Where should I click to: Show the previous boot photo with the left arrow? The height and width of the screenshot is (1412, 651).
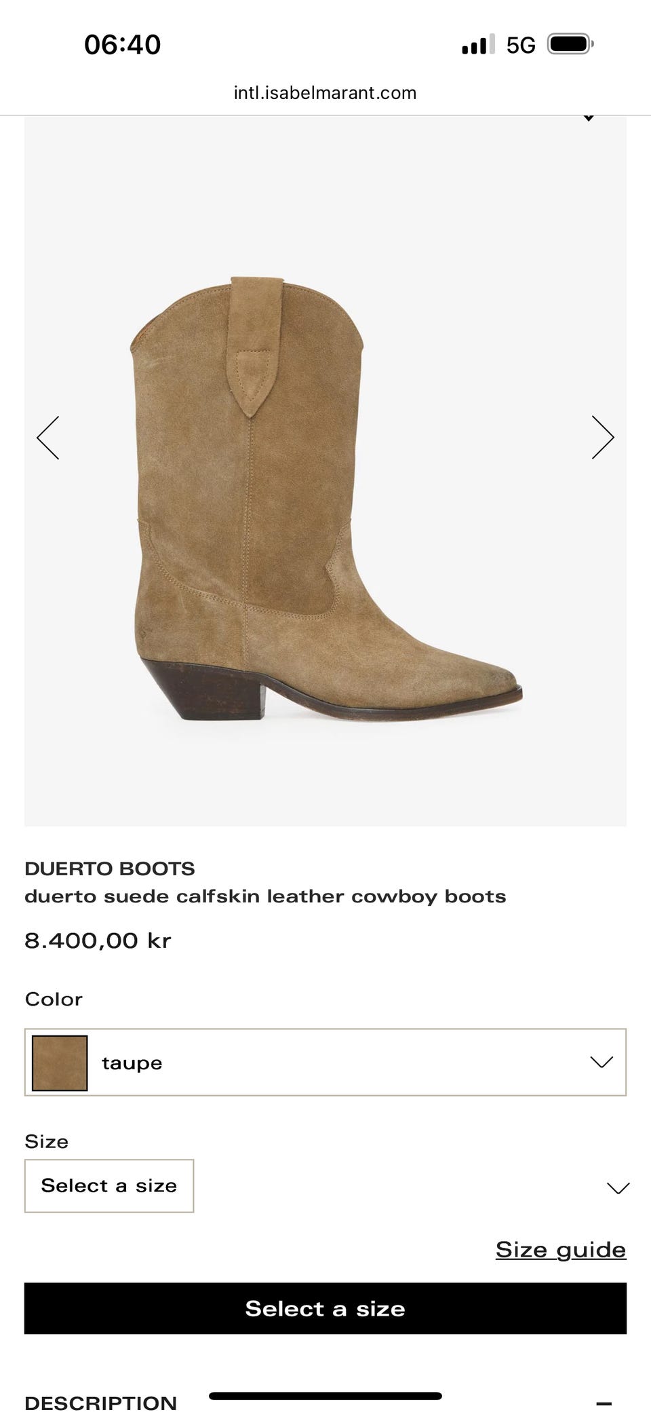click(48, 438)
